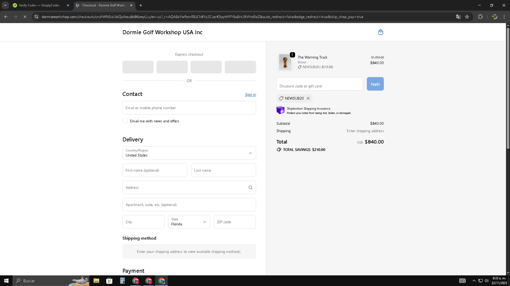Screen dimensions: 510x286
Task: Click the Dormie Golf Workshop USA Inc title
Action: point(163,32)
